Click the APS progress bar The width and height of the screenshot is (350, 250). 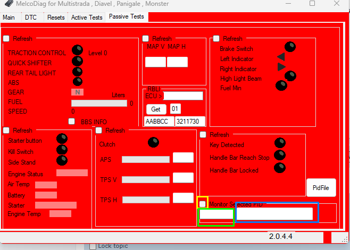[146, 160]
